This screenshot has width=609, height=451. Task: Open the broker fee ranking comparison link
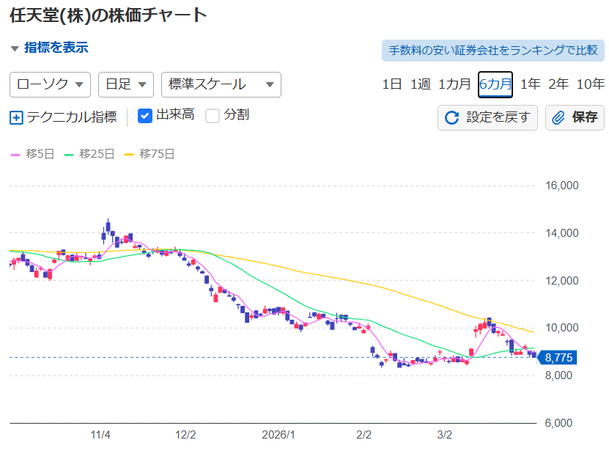[492, 51]
